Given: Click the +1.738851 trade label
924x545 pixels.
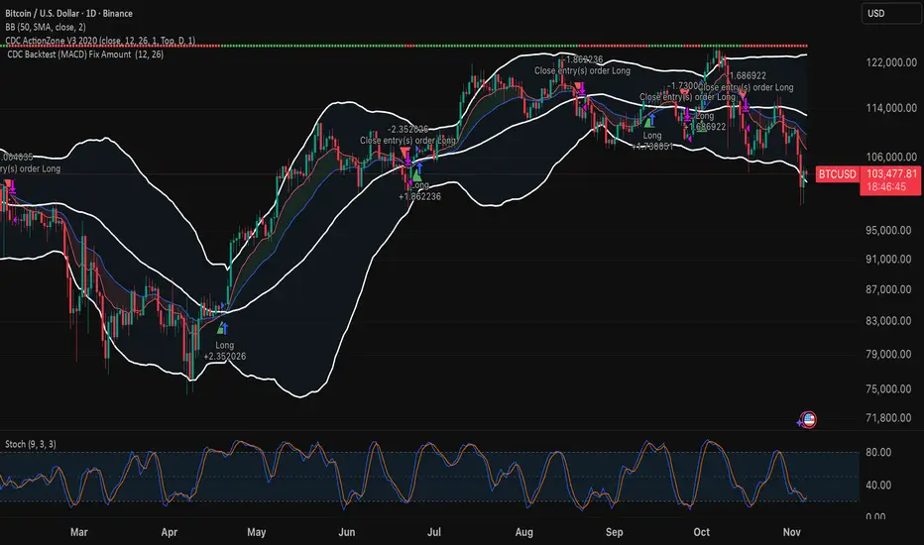Looking at the screenshot, I should coord(651,146).
